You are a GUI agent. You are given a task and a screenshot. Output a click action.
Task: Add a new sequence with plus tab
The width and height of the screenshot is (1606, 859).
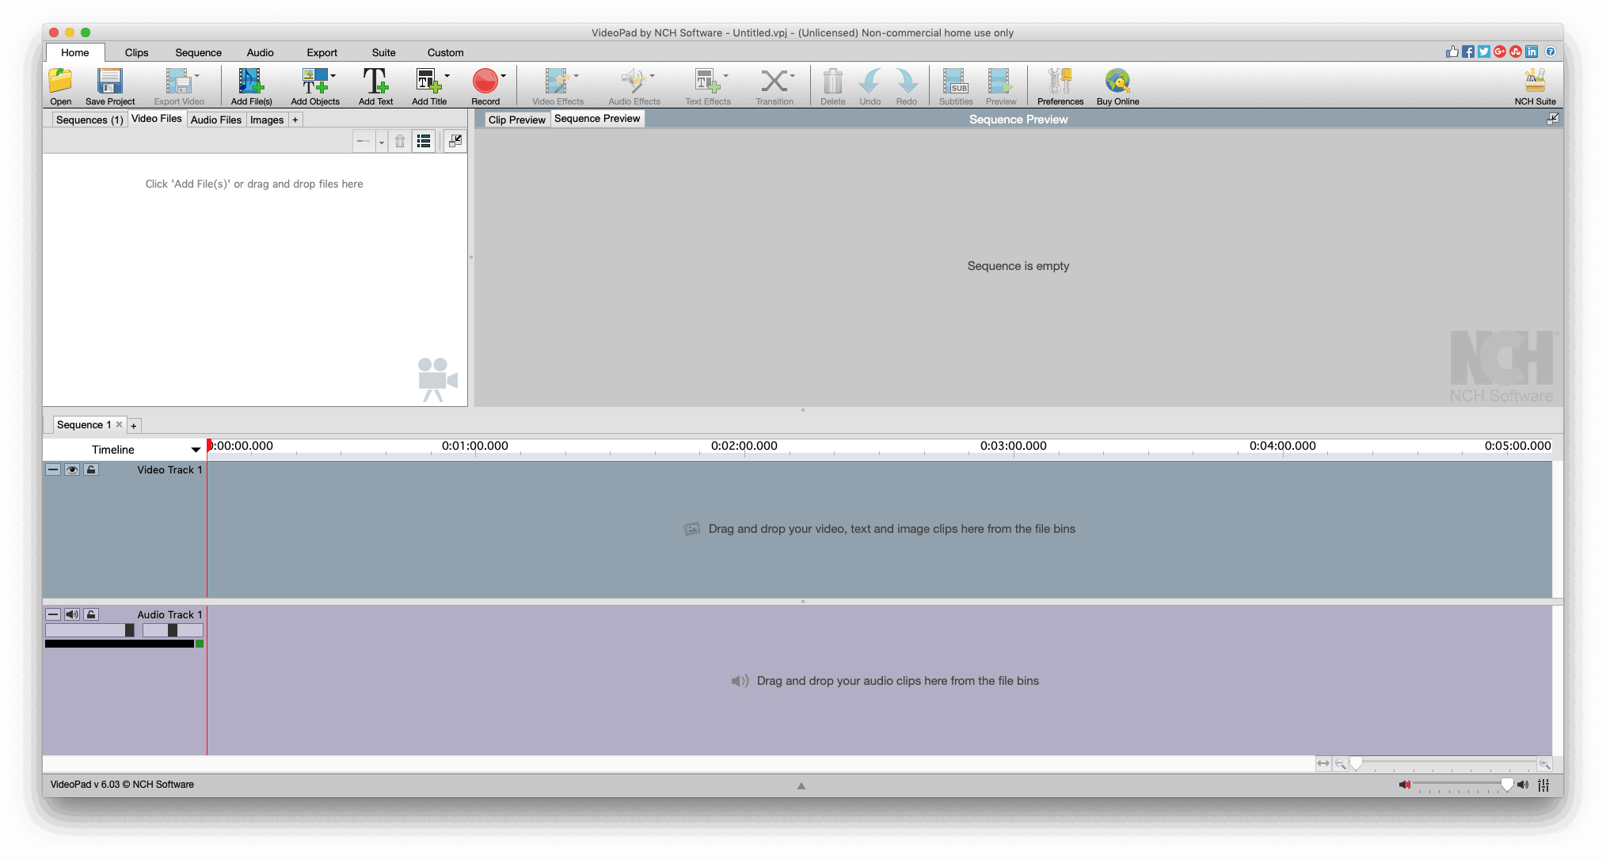[134, 426]
